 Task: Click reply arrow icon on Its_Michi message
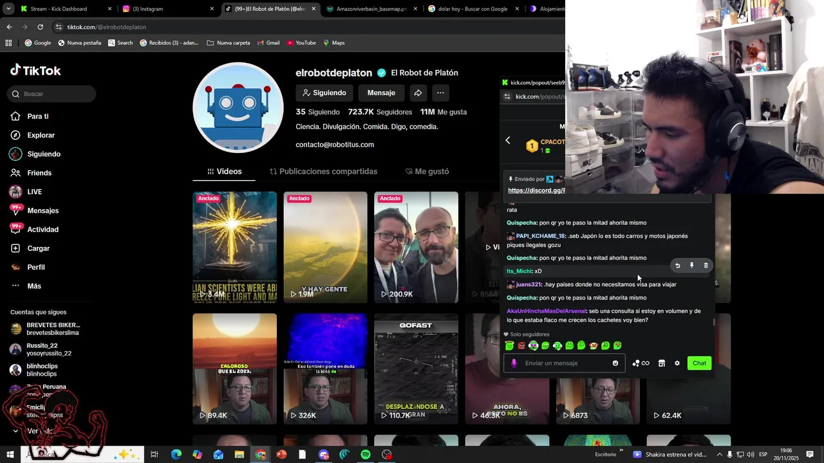pos(677,266)
